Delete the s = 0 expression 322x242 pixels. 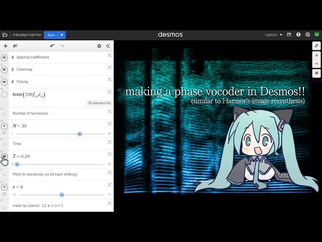pos(110,185)
